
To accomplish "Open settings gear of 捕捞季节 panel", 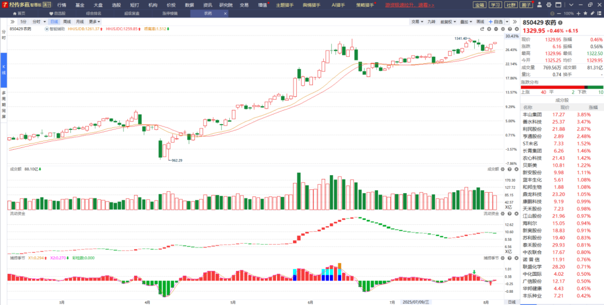I will [x=502, y=258].
